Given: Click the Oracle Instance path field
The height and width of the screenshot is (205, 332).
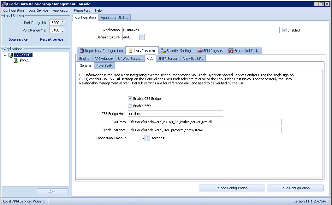Looking at the screenshot, I should (205, 130).
